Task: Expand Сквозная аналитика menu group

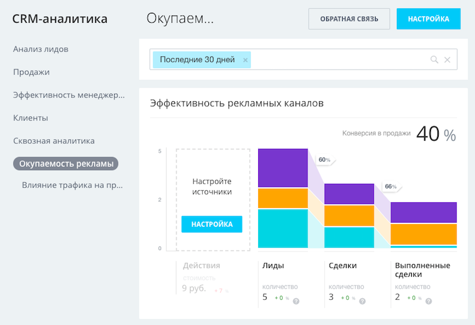Action: tap(54, 141)
